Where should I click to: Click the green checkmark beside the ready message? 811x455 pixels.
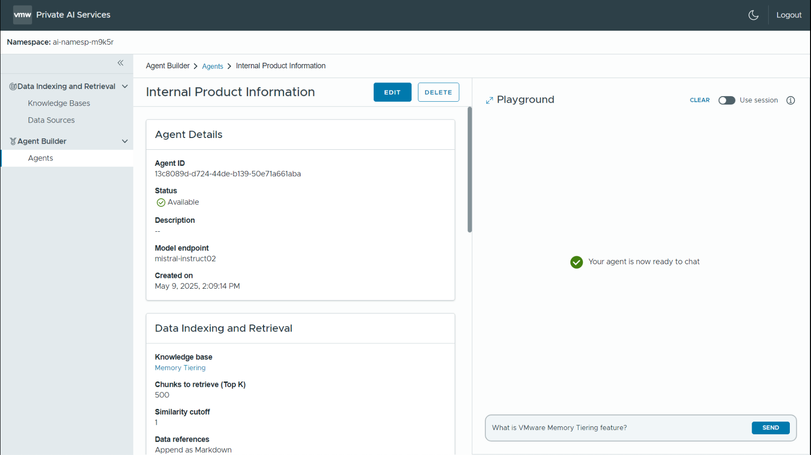[x=576, y=262]
